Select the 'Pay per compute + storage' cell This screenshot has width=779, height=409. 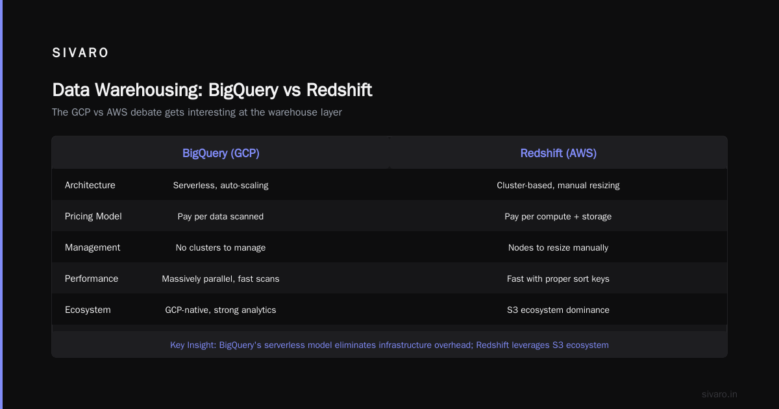point(558,216)
